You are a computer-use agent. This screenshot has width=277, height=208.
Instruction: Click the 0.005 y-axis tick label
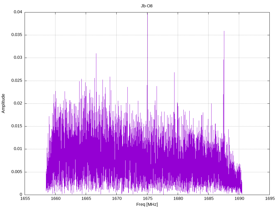pyautogui.click(x=17, y=172)
